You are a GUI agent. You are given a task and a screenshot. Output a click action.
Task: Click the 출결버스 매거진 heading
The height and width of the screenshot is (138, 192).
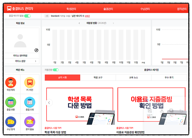click(151, 70)
